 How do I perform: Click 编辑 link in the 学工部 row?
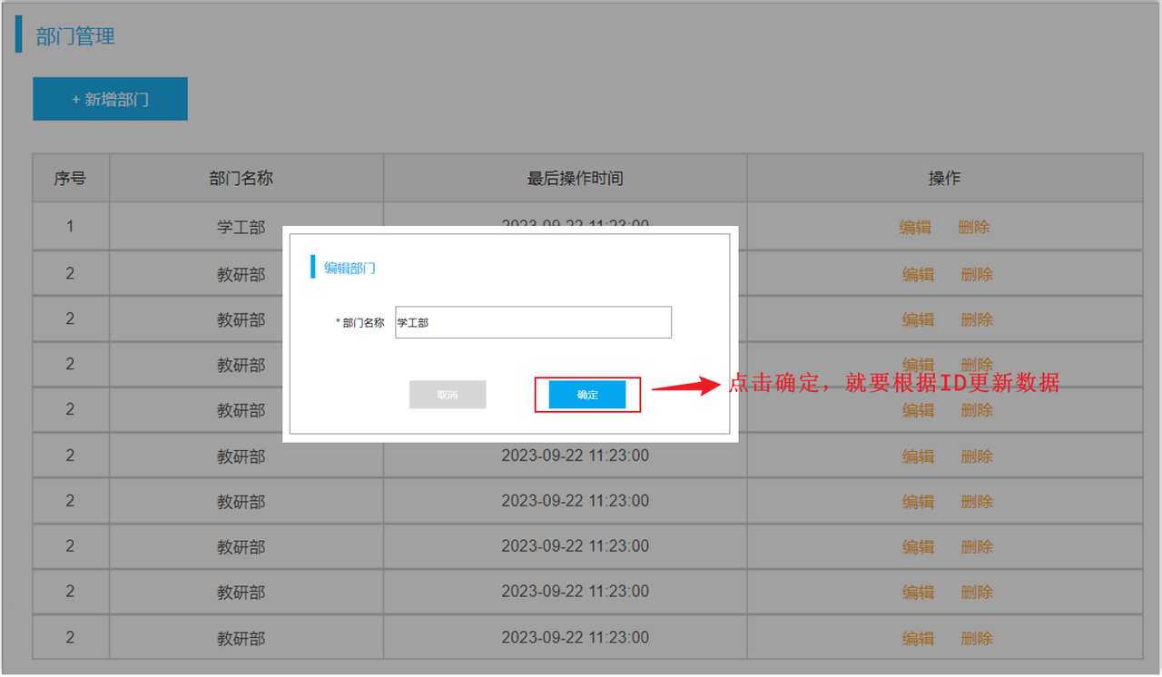click(x=915, y=227)
